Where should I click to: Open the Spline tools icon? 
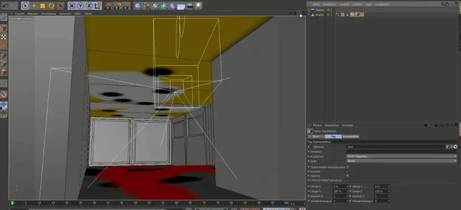[146, 6]
